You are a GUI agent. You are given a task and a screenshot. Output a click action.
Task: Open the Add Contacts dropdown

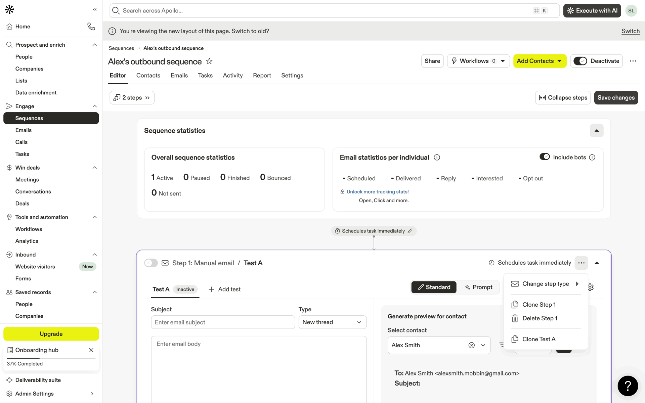click(x=540, y=61)
